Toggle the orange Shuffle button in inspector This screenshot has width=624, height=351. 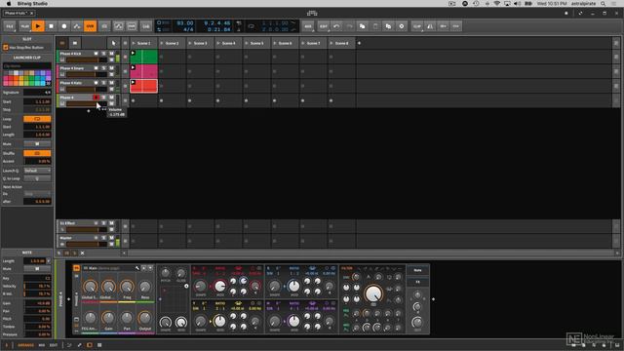[x=37, y=153]
